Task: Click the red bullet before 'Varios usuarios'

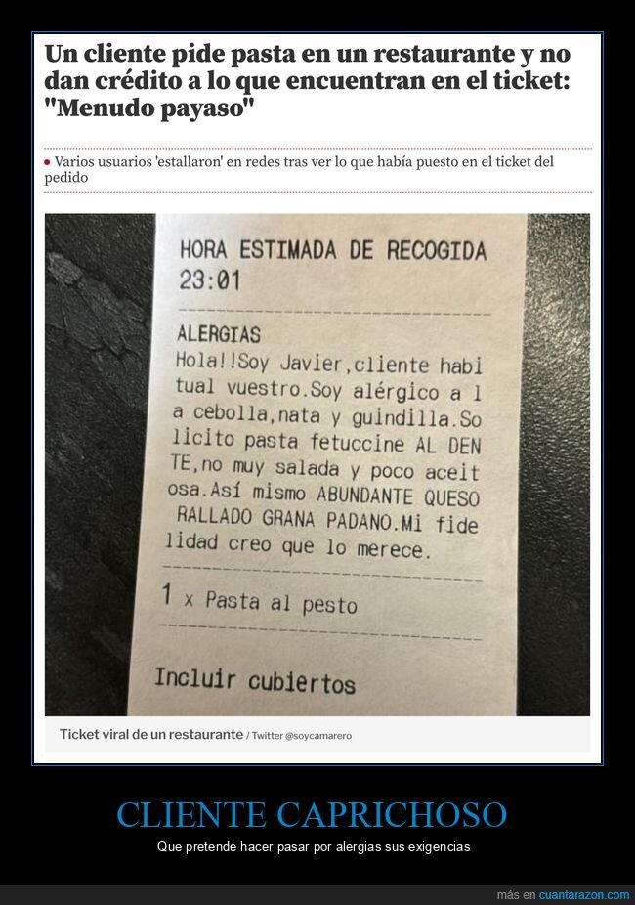Action: 47,163
